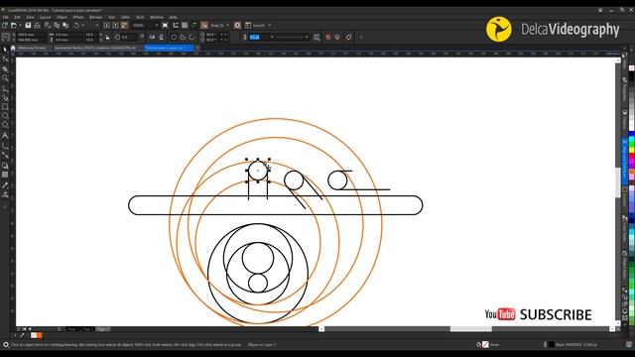Select the Shape tool in toolbox

[x=5, y=59]
